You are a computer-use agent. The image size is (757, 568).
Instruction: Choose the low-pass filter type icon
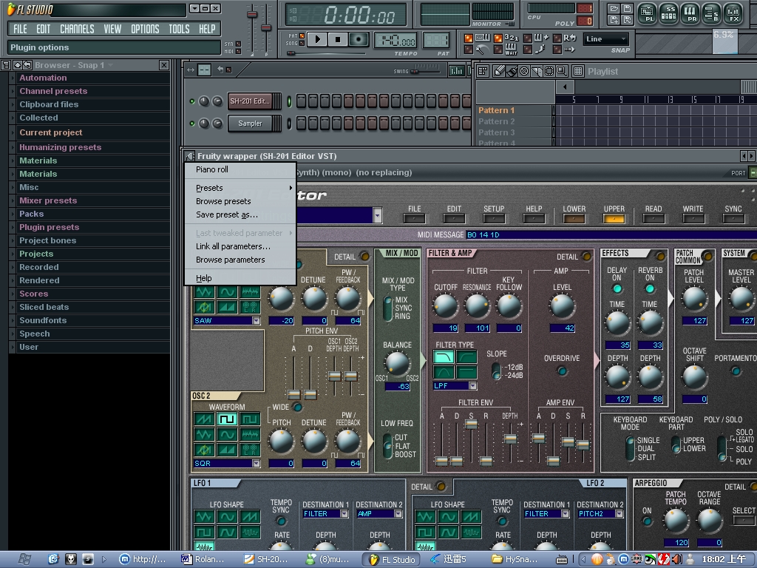click(444, 357)
